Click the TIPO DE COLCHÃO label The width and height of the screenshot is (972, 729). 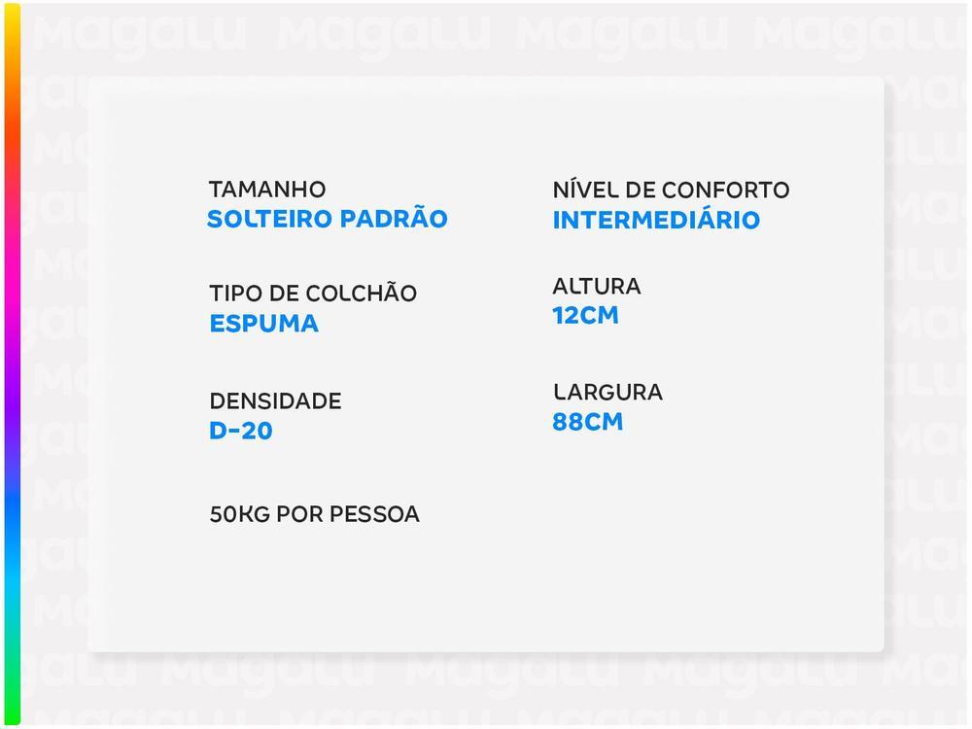click(312, 294)
